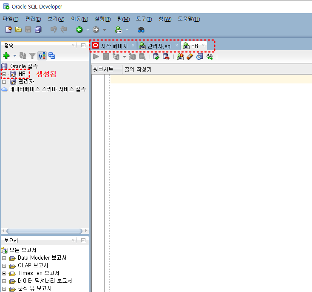
Task: Commit changes with the green check icon
Action: click(156, 57)
